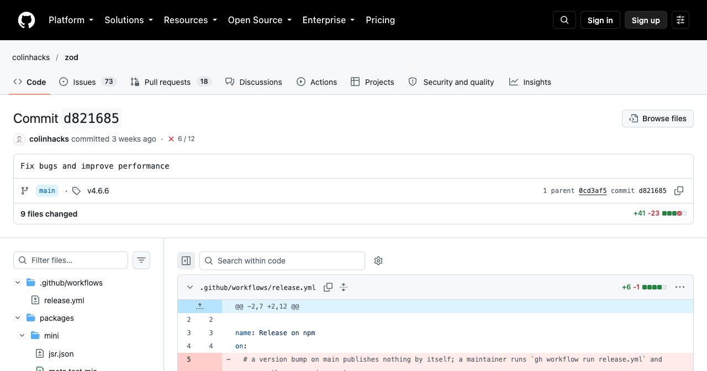Focus the Filter files input

[x=71, y=260]
